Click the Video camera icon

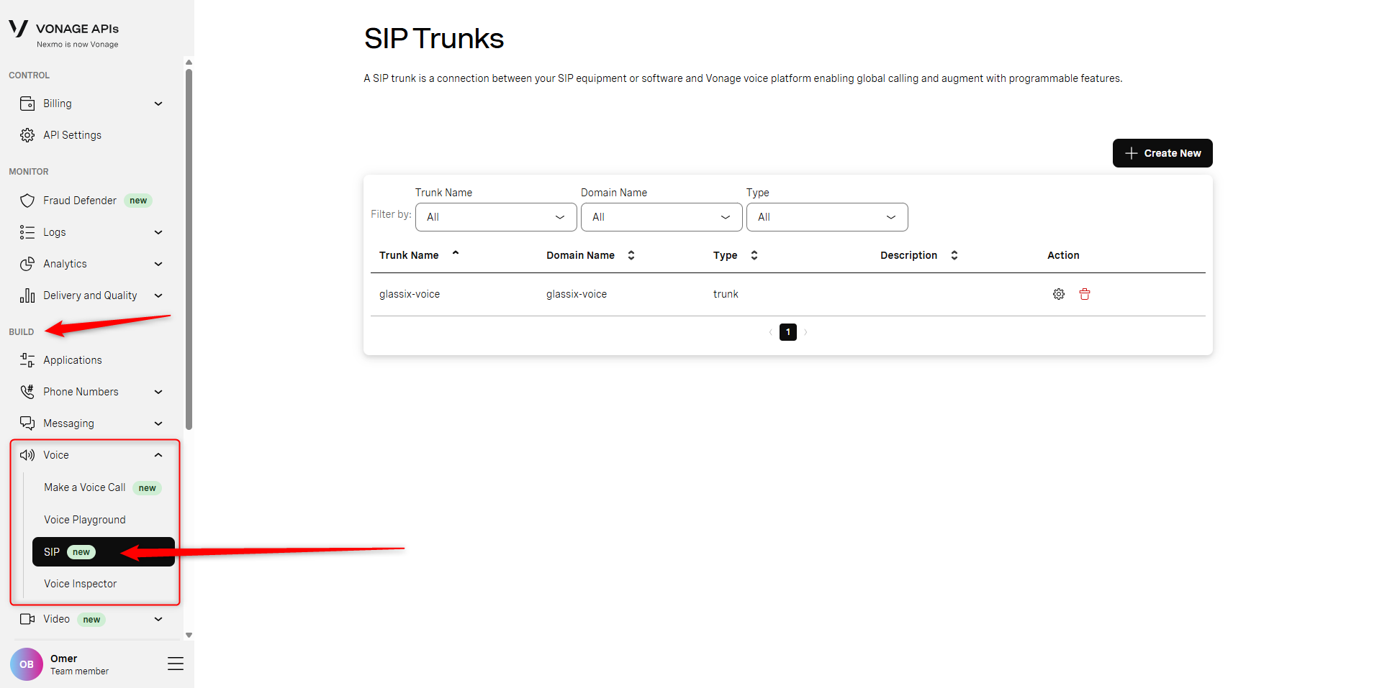point(27,619)
